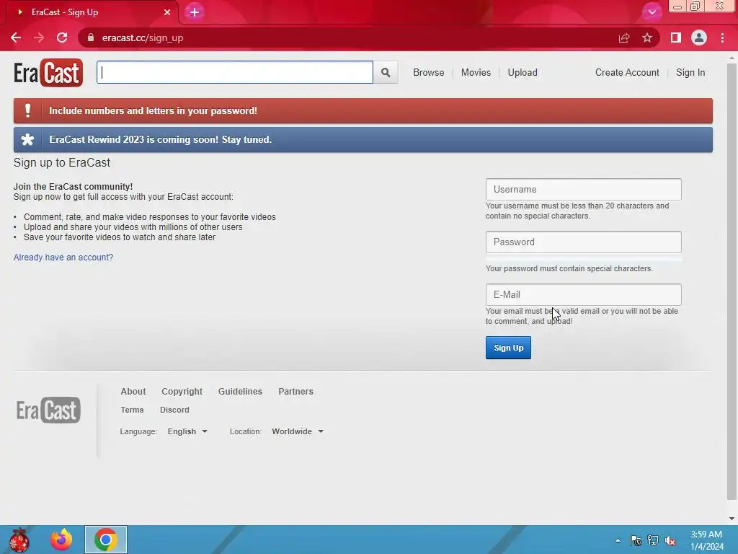
Task: Reload the page with the refresh icon
Action: coord(62,38)
